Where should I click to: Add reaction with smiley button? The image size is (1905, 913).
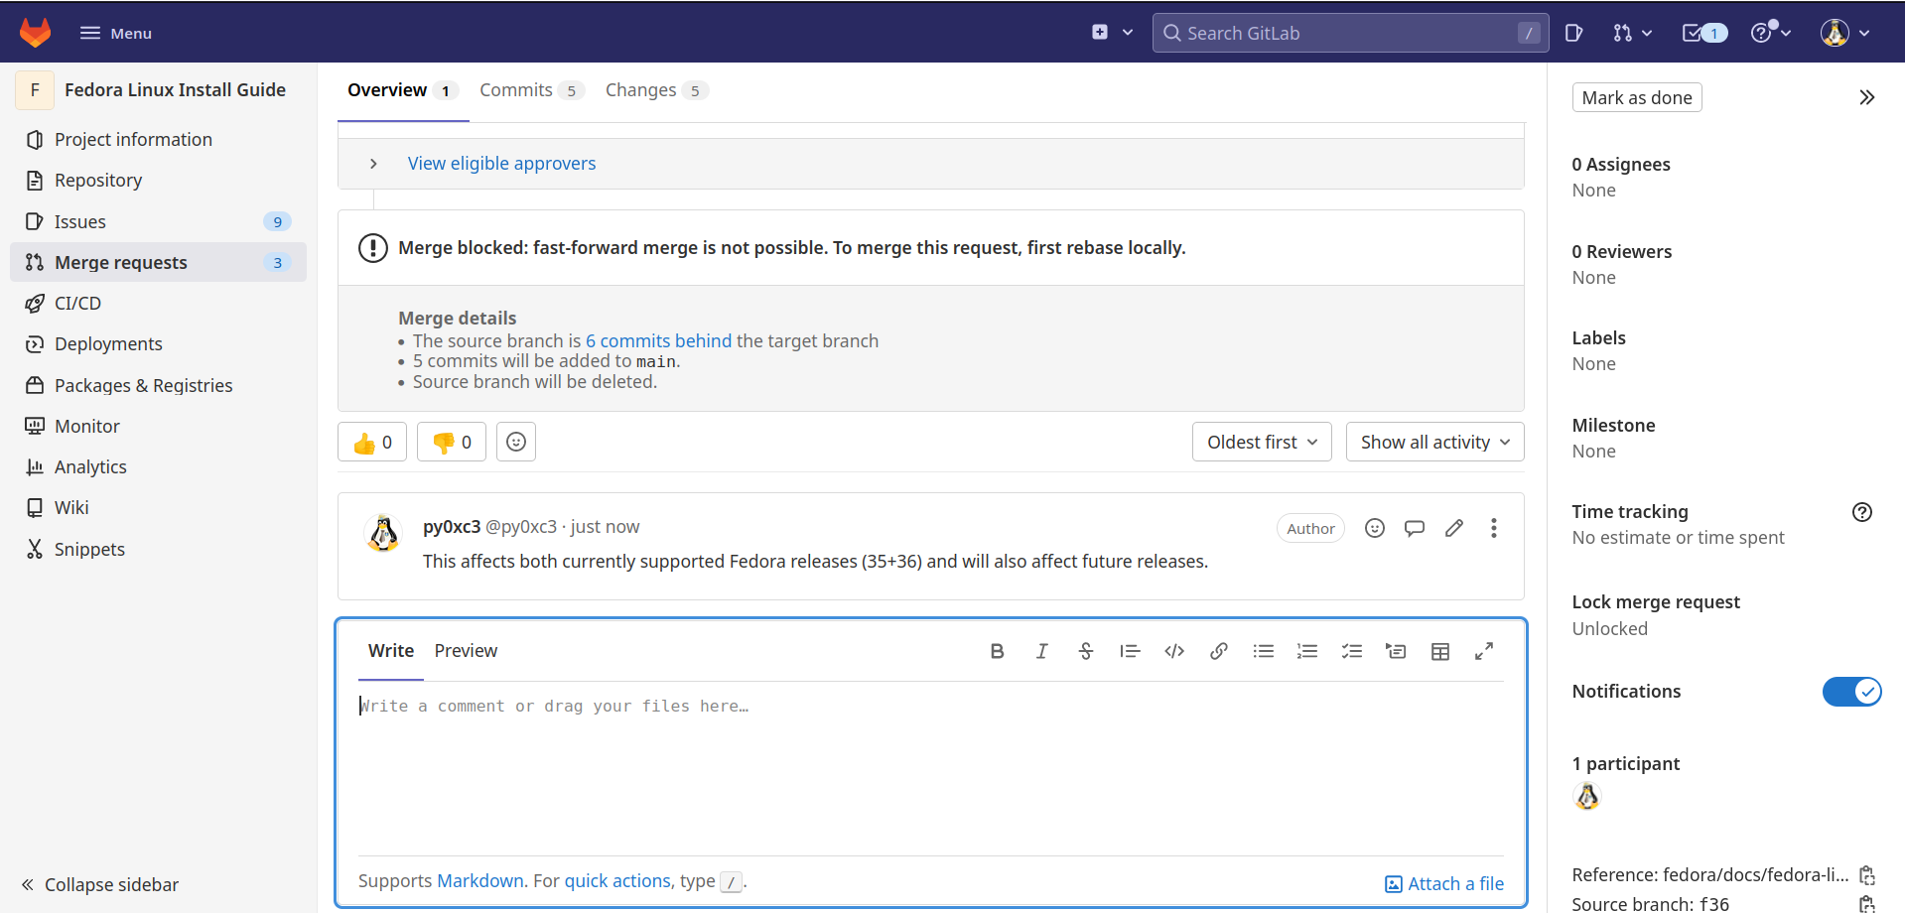pyautogui.click(x=516, y=443)
